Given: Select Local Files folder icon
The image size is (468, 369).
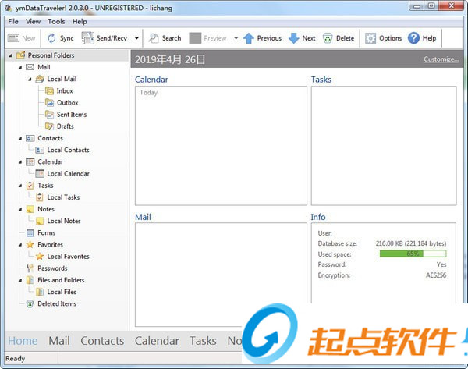Looking at the screenshot, I should [40, 292].
